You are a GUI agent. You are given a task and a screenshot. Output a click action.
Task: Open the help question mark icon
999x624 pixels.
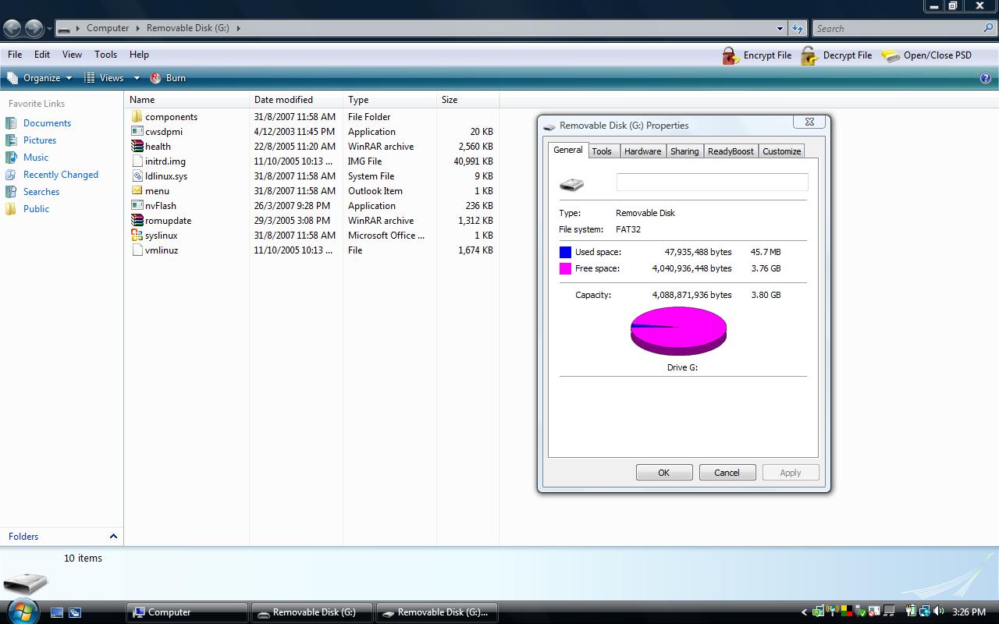tap(986, 78)
